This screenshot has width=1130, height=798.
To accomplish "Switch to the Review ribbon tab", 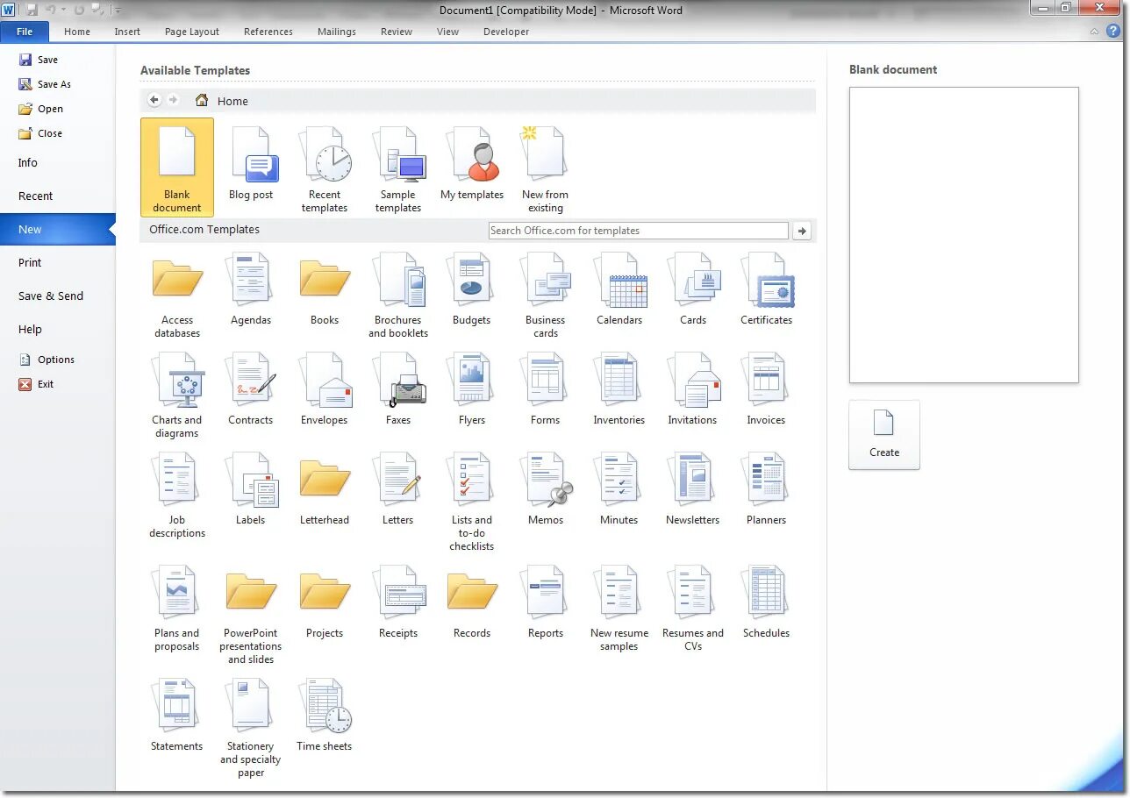I will point(396,32).
